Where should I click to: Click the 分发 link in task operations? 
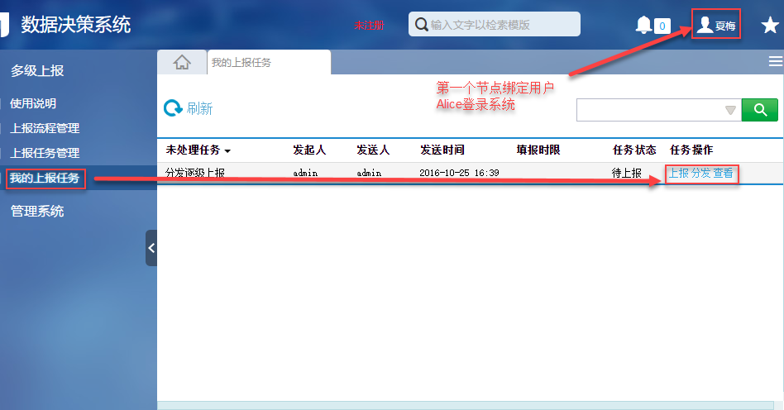(701, 173)
